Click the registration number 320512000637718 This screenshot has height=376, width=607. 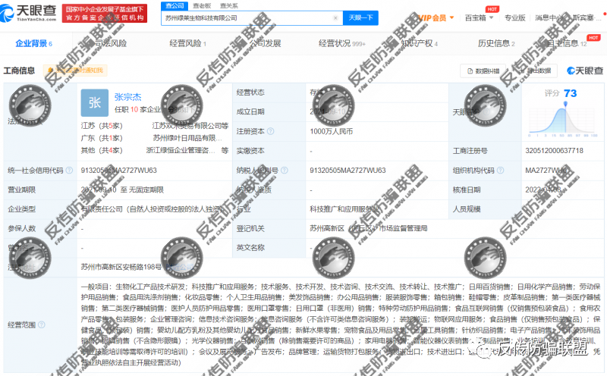click(554, 151)
